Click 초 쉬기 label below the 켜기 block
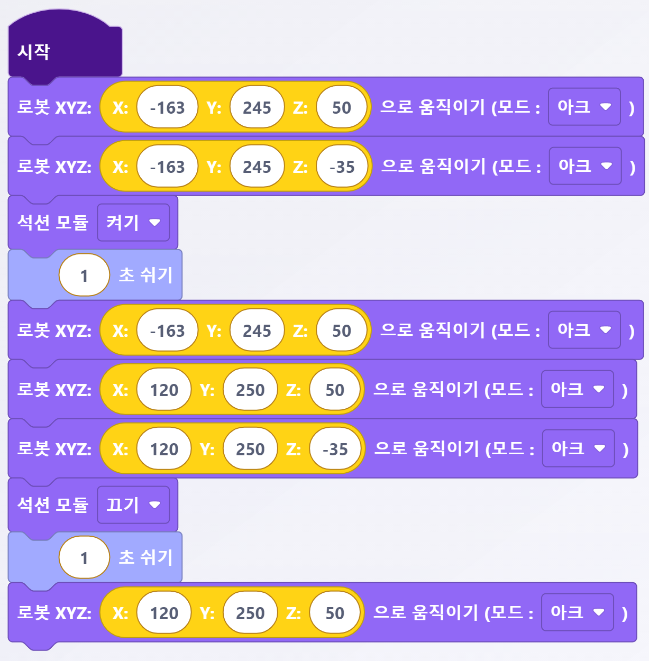The image size is (649, 661). point(145,276)
